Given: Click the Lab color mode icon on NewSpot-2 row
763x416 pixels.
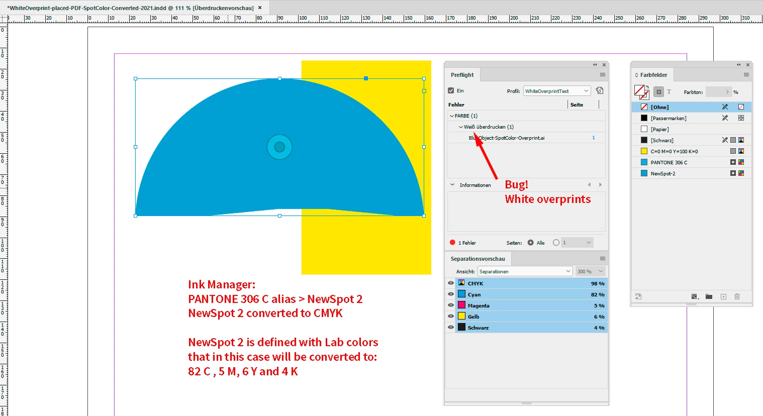Looking at the screenshot, I should 741,173.
